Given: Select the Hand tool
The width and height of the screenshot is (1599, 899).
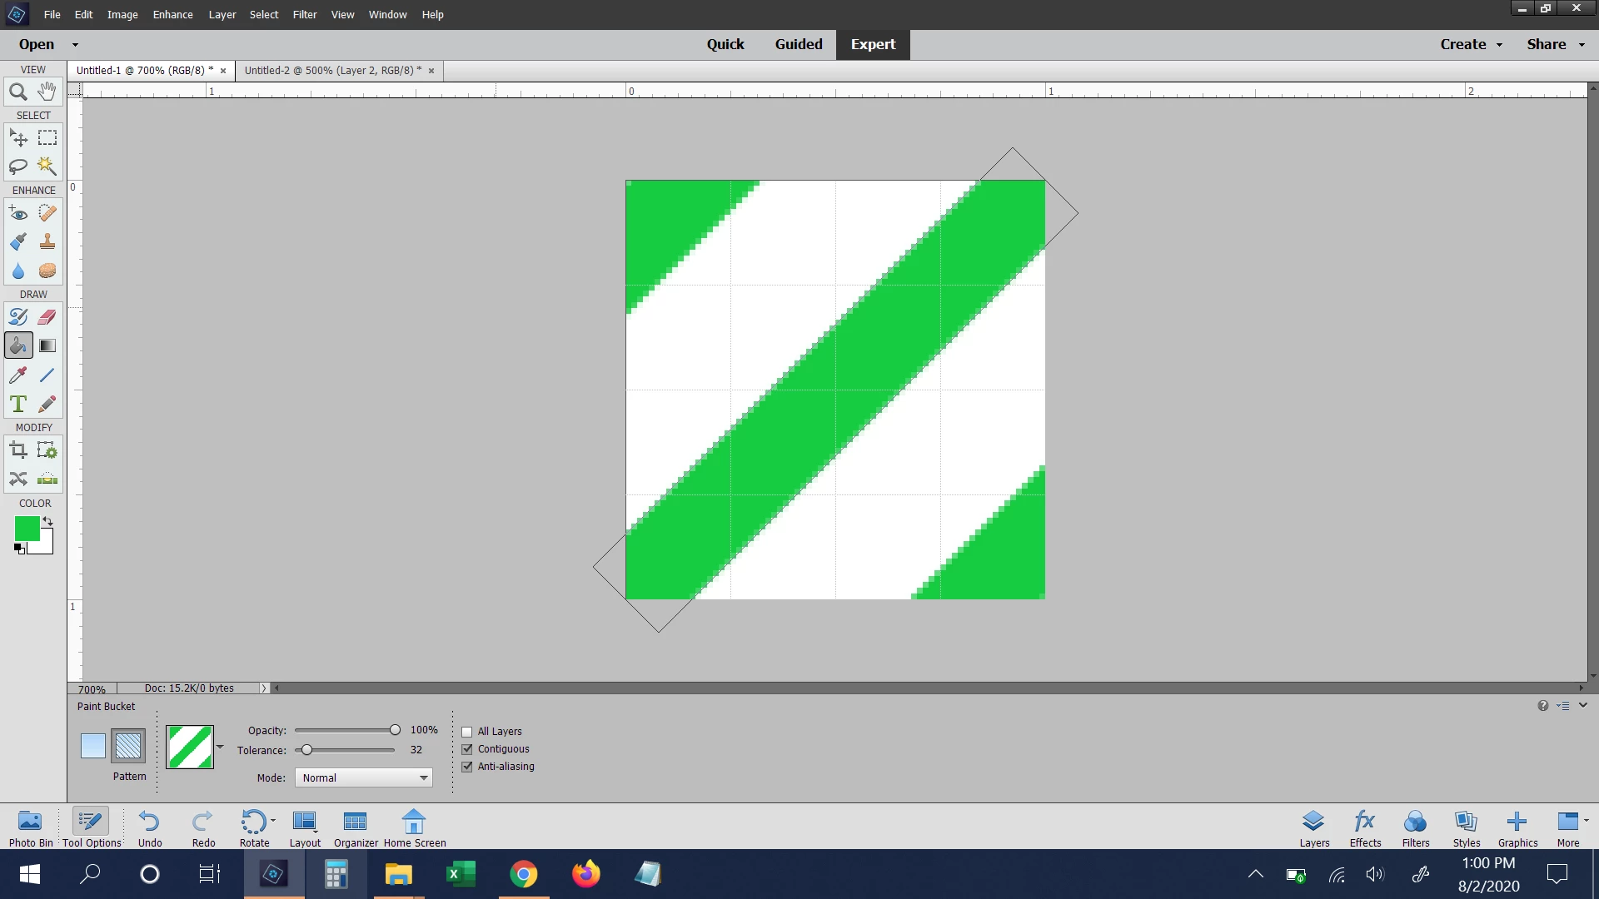Looking at the screenshot, I should [47, 92].
